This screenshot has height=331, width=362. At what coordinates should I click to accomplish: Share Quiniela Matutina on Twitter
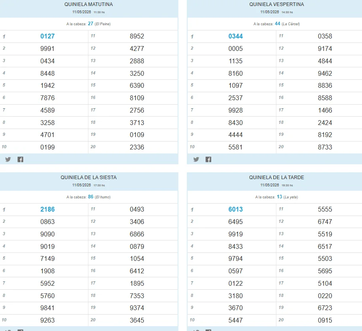[8, 159]
